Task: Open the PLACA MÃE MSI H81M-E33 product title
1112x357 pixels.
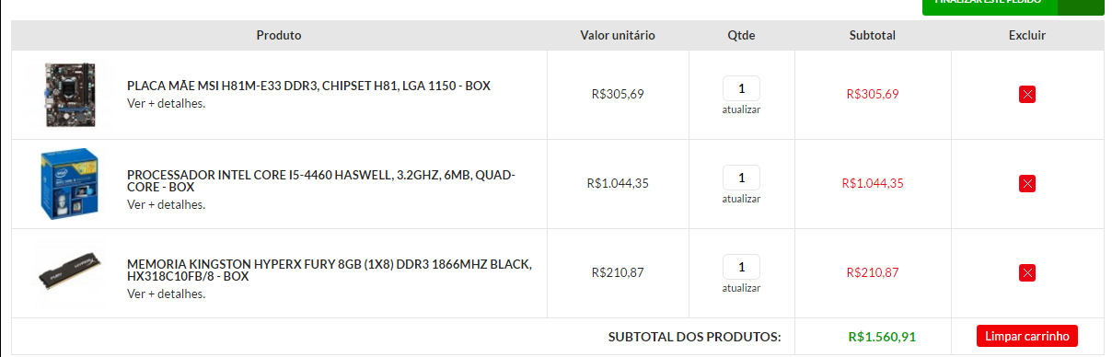Action: point(308,86)
